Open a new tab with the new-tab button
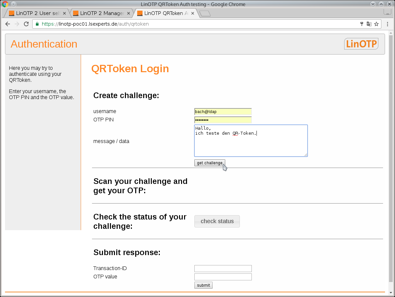 [x=205, y=14]
